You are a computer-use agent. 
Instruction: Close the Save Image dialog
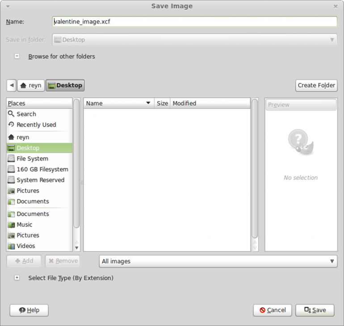(x=336, y=6)
